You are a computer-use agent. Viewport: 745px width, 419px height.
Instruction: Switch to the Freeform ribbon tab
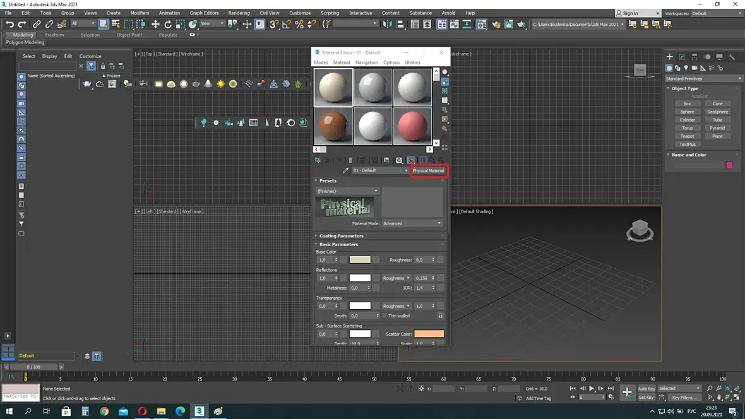point(54,35)
